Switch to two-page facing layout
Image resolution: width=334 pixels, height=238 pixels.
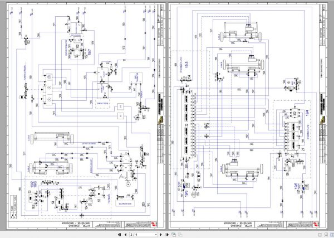[x=331, y=235]
